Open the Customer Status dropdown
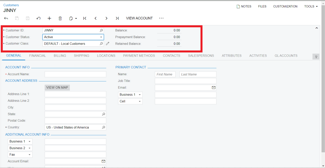 point(101,37)
